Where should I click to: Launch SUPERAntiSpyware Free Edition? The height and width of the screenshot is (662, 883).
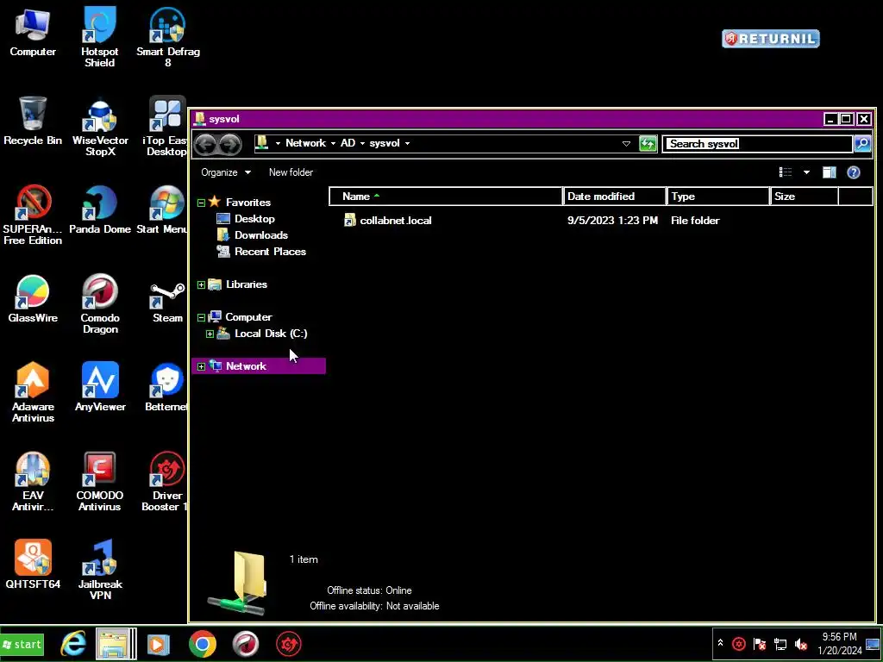coord(33,215)
